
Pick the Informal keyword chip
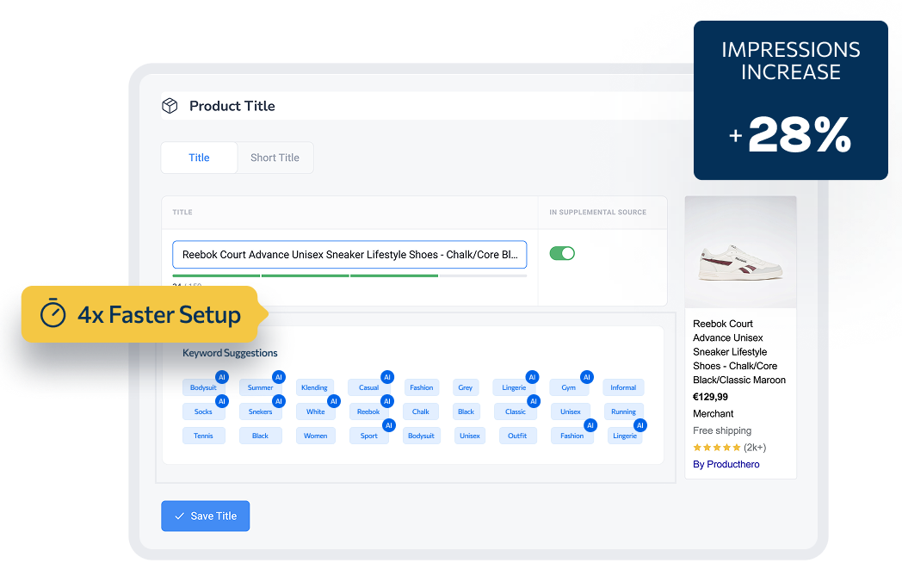coord(623,387)
